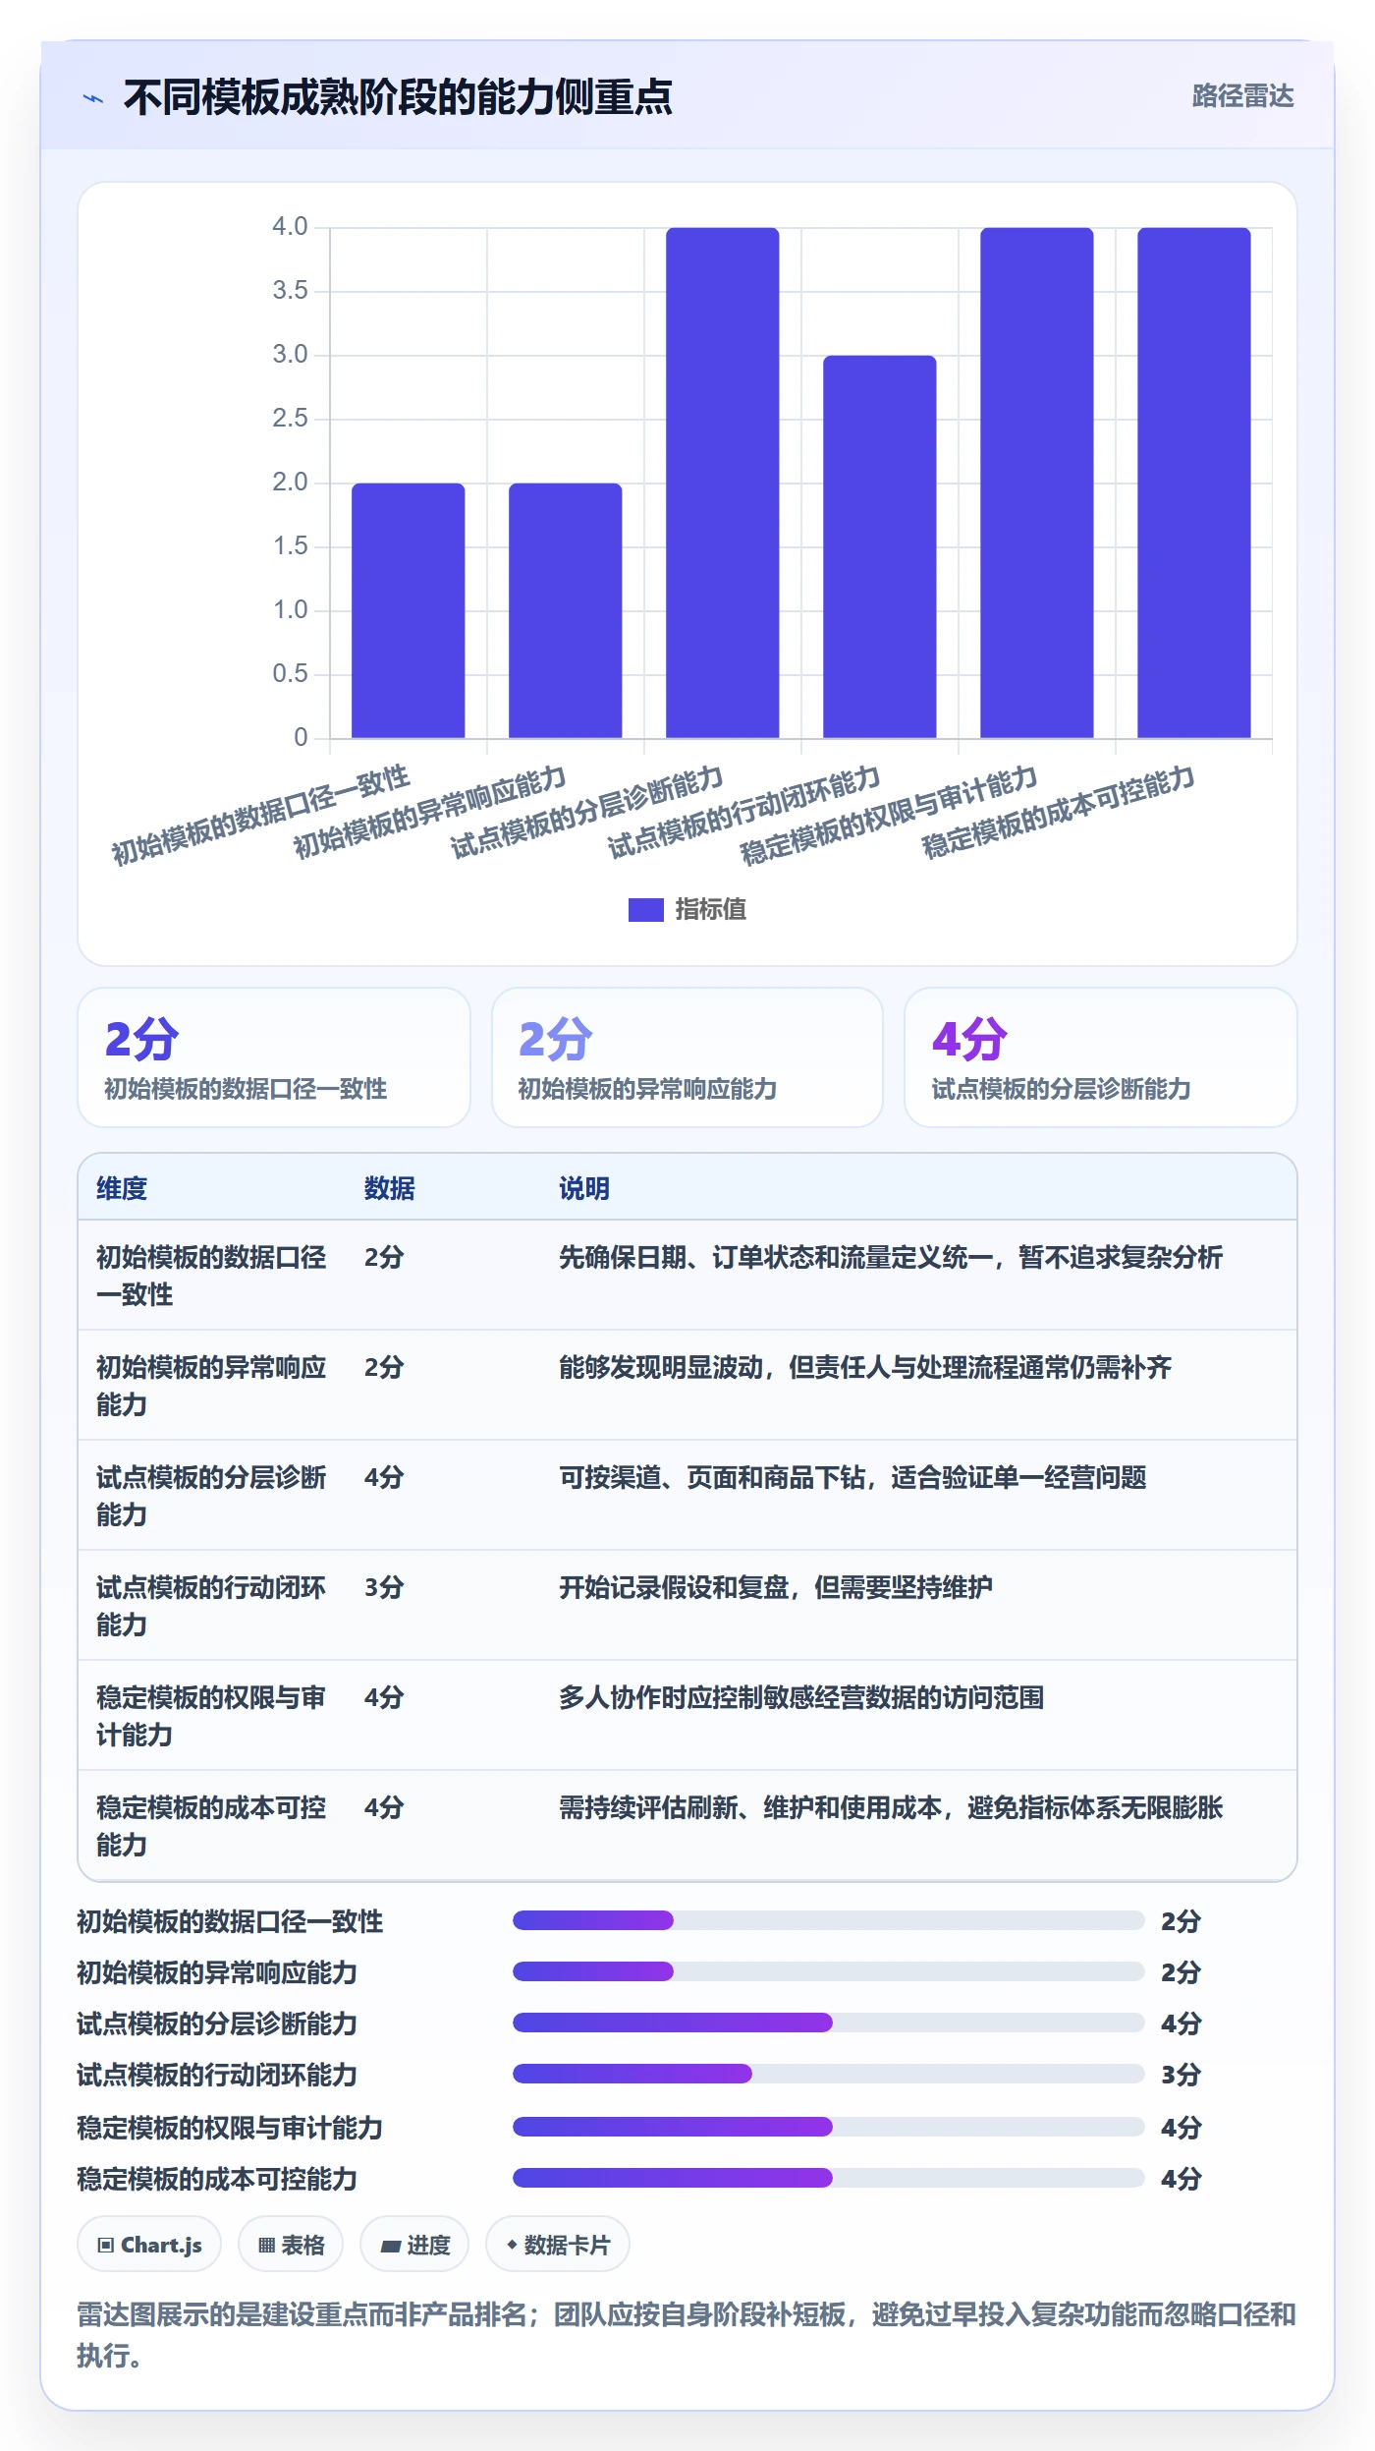This screenshot has width=1375, height=2451.
Task: Select table row 初始模板的数据口径一致性
Action: (687, 1276)
